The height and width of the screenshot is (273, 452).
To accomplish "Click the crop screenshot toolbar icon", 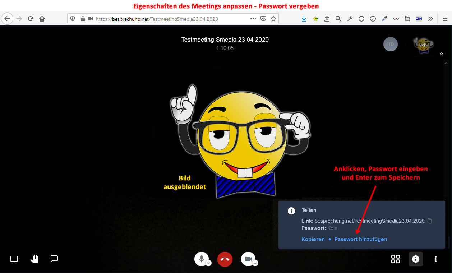I will 407,19.
